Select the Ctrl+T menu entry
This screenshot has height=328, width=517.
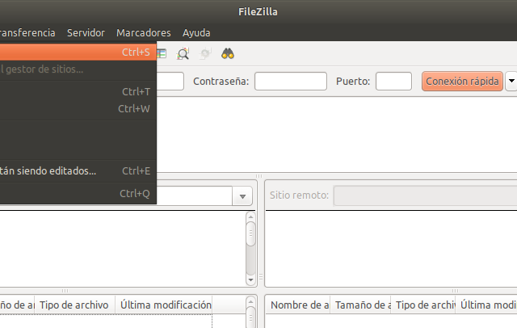click(78, 91)
